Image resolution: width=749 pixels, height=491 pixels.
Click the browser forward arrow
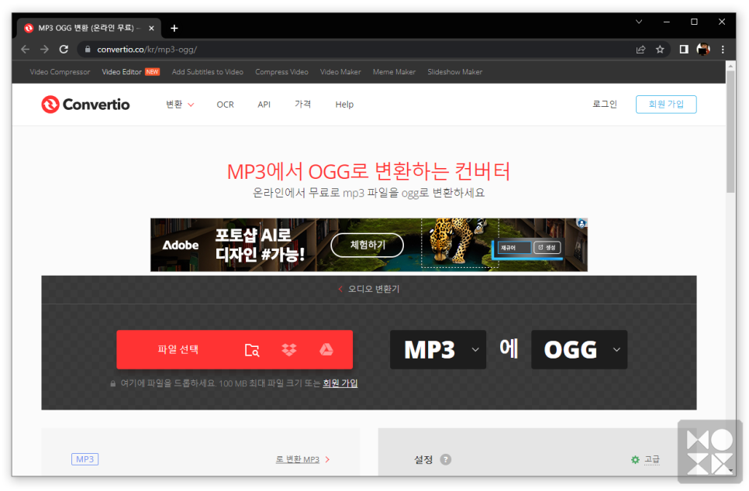(x=44, y=49)
